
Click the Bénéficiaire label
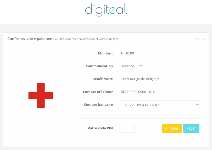(x=103, y=79)
